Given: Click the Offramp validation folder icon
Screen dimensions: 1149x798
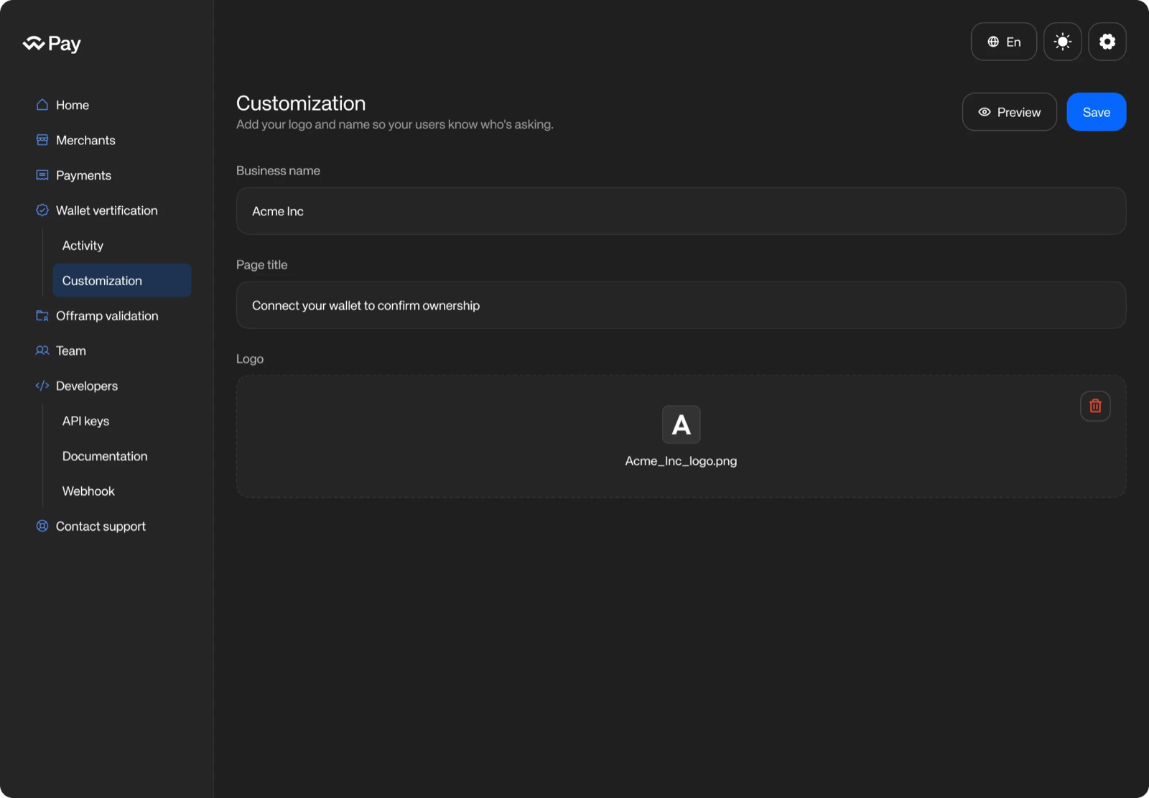Looking at the screenshot, I should click(42, 316).
